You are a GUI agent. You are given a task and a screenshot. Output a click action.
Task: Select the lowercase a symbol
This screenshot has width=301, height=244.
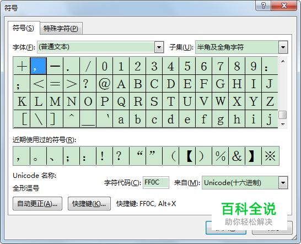point(121,119)
